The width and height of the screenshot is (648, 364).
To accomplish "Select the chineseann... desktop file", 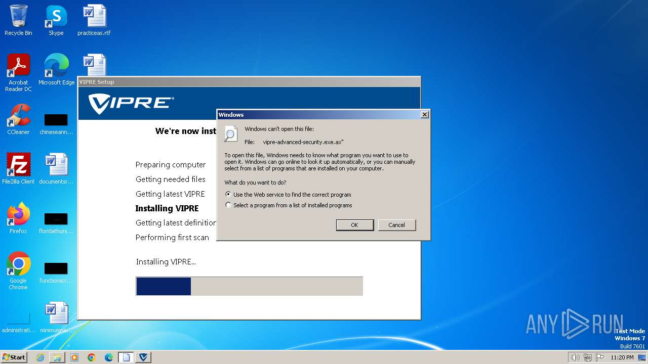I will pos(56,123).
